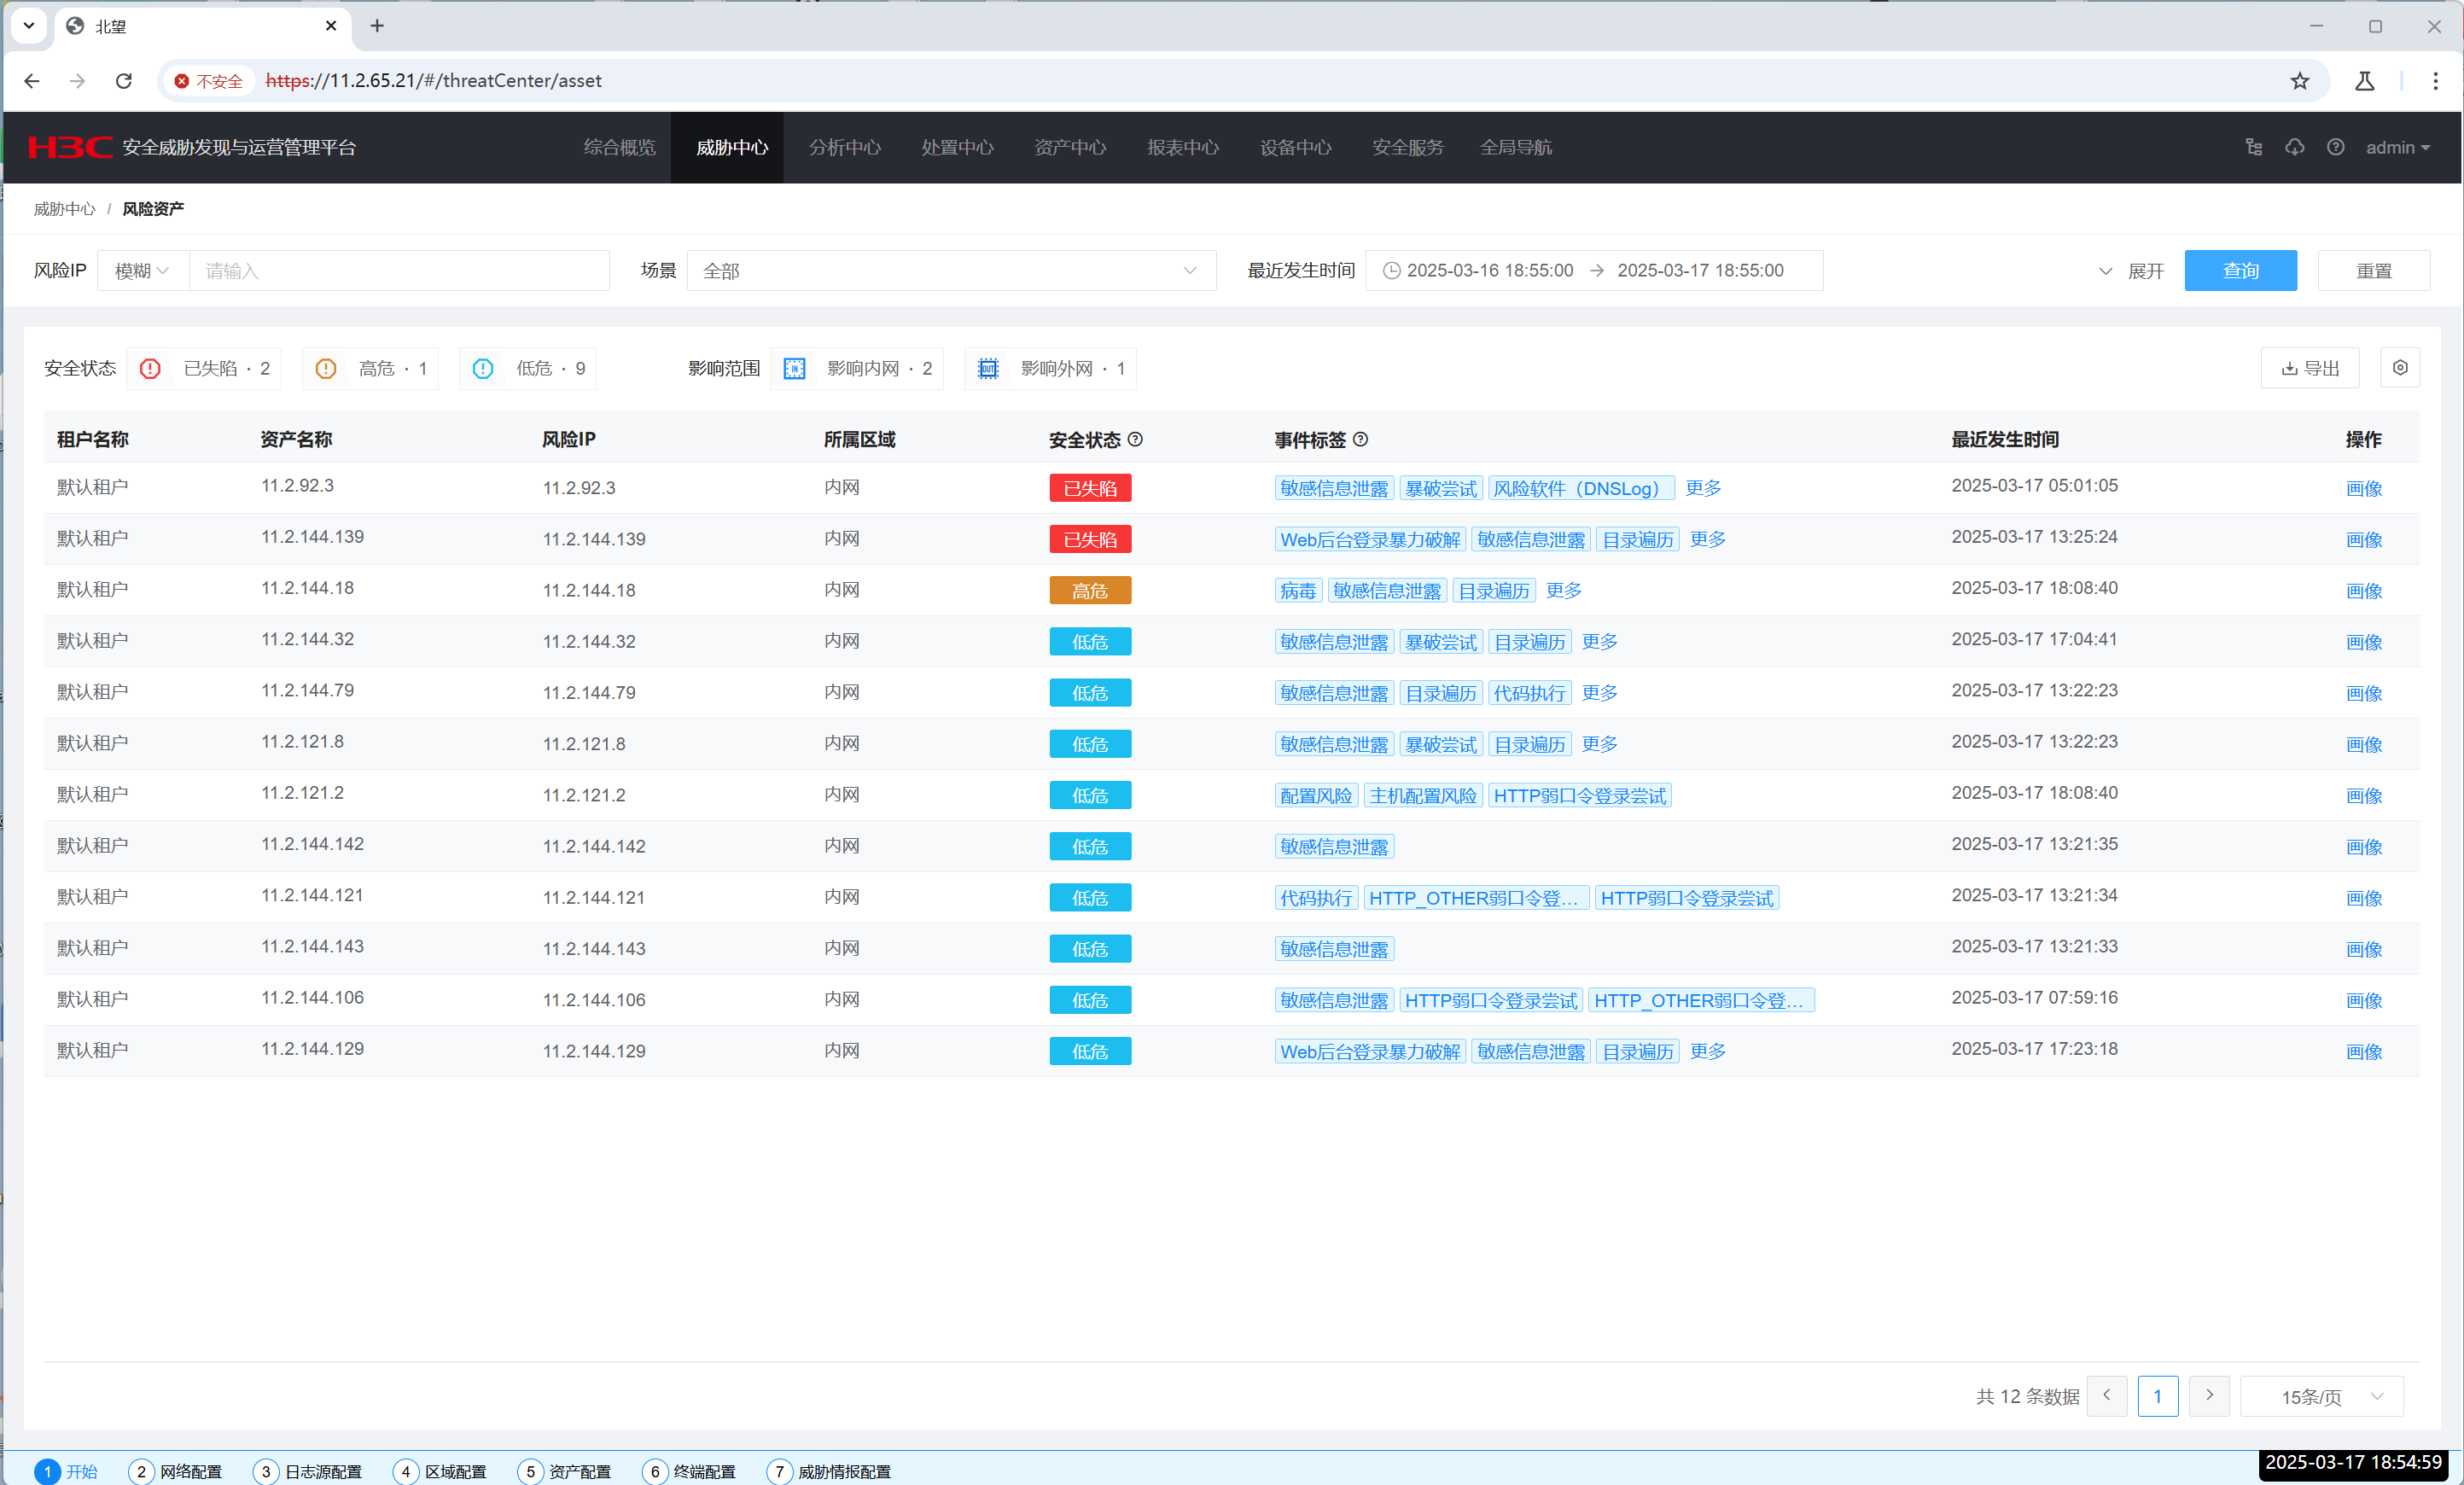The width and height of the screenshot is (2464, 1485).
Task: Open the topology icon in header
Action: (x=2254, y=147)
